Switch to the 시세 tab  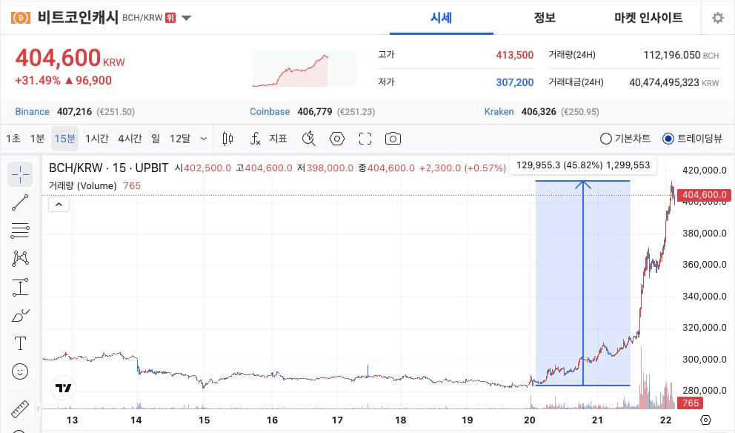441,18
